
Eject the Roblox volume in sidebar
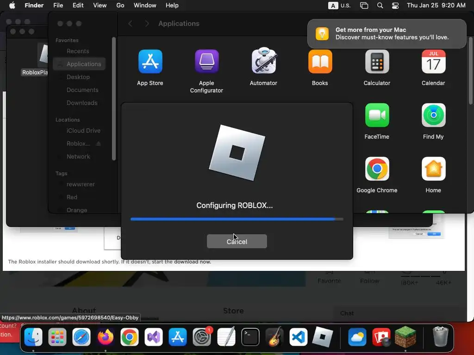point(98,144)
